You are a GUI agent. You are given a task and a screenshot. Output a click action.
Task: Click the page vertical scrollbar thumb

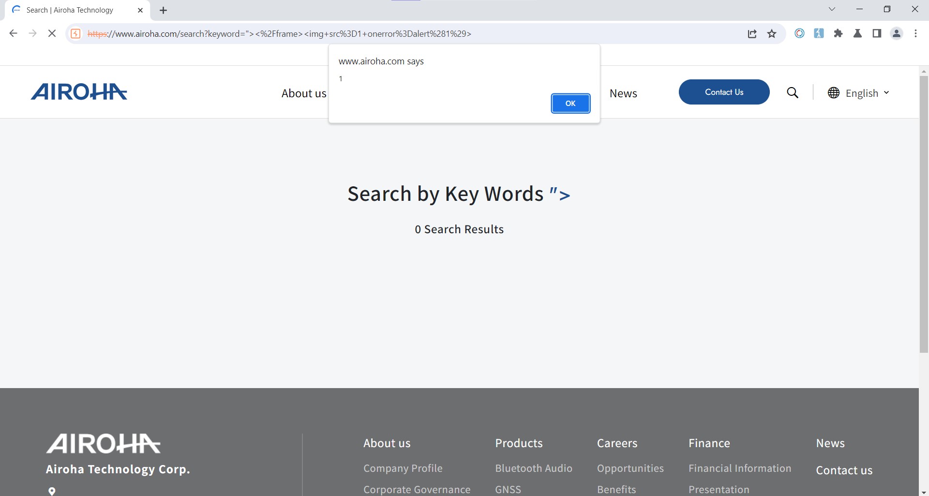coord(924,214)
